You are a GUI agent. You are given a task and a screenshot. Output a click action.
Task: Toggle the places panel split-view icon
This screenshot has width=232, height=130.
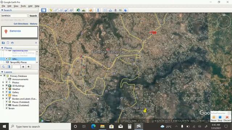[9, 67]
